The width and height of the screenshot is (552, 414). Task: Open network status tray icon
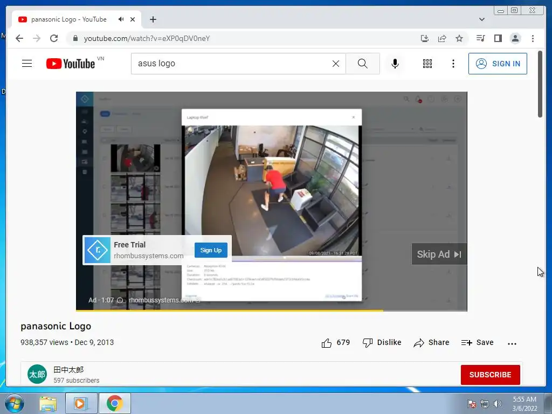485,404
